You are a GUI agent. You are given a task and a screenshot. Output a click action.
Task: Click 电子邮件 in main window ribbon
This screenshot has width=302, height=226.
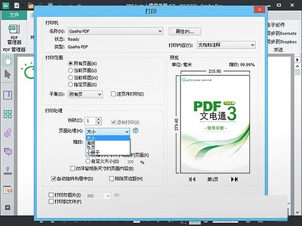276,25
